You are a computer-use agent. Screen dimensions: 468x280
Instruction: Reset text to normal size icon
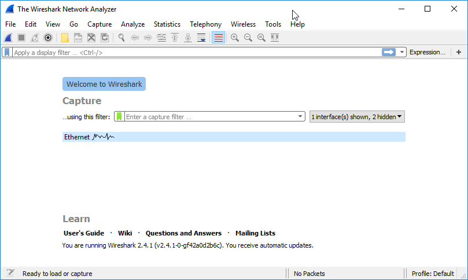point(261,38)
